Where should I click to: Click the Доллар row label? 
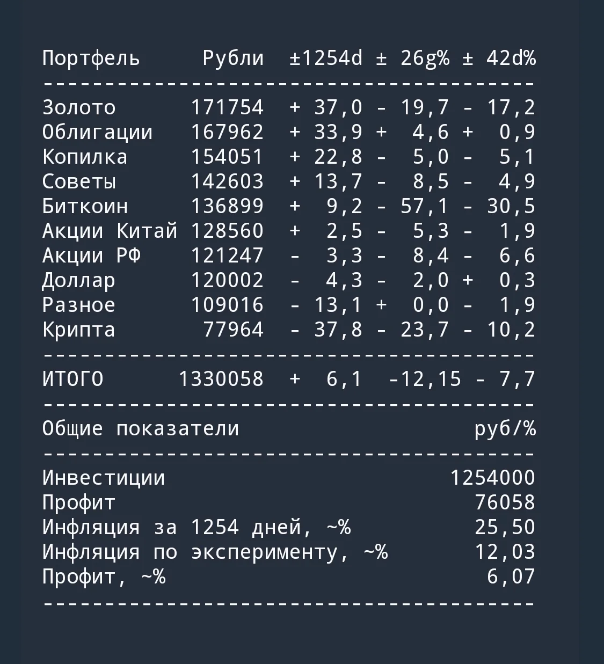pos(79,281)
